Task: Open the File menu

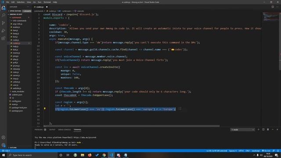Action: pyautogui.click(x=7, y=2)
